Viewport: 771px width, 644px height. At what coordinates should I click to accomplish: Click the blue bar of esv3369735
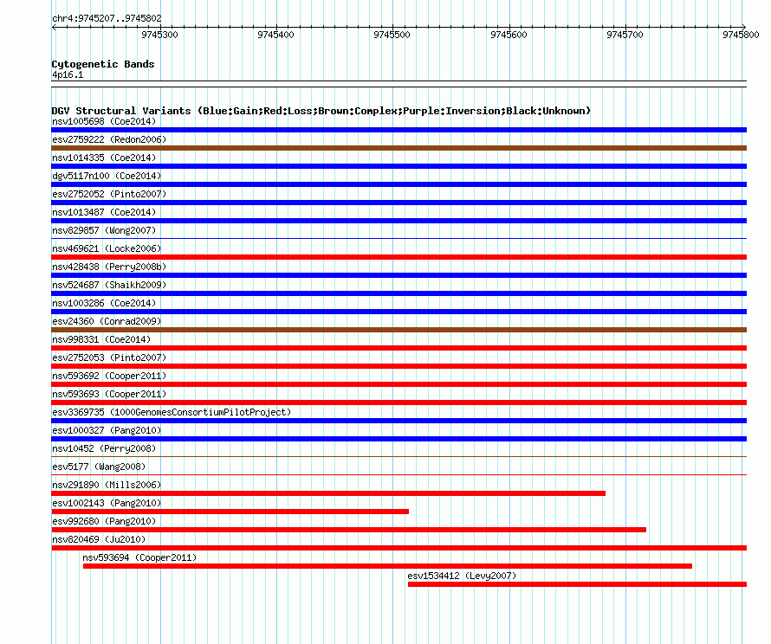pyautogui.click(x=398, y=421)
